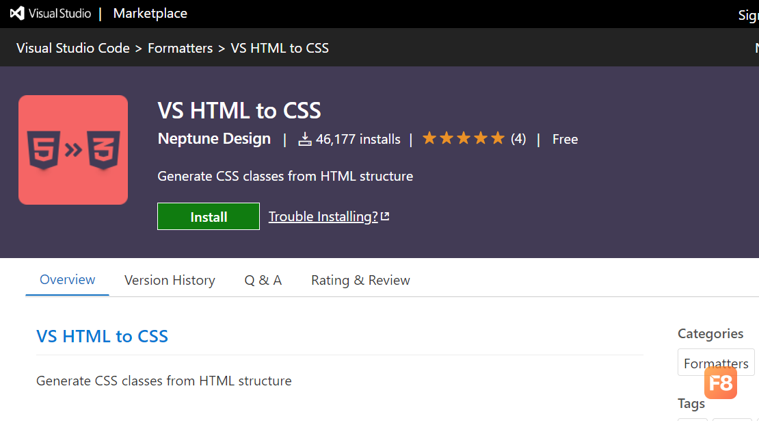759x421 pixels.
Task: Click the extension title VS HTML to CSS
Action: click(239, 110)
